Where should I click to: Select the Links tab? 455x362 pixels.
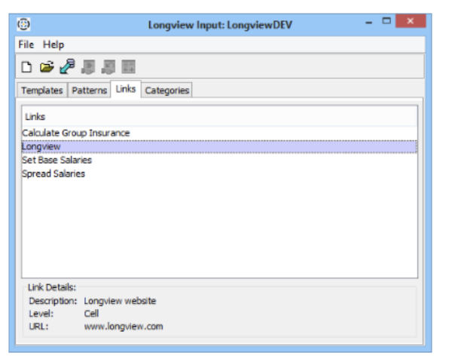click(x=126, y=90)
